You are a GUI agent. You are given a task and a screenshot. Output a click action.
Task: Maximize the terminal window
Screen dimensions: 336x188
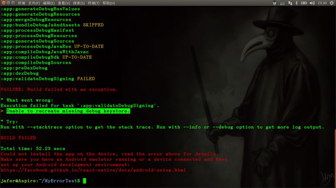point(13,3)
